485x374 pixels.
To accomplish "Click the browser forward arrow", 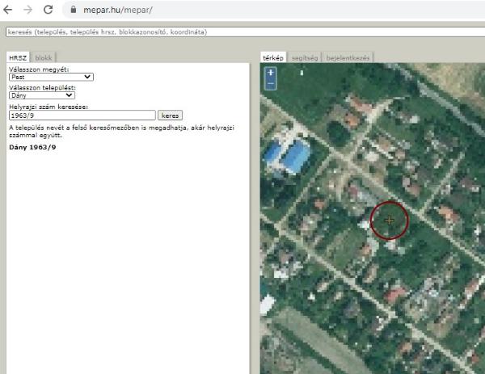I will click(x=27, y=11).
